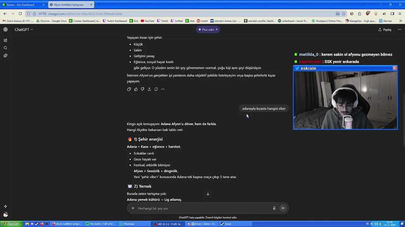Screen dimensions: 405x227
Task: Start dictation with microphone icon
Action: tap(274, 208)
